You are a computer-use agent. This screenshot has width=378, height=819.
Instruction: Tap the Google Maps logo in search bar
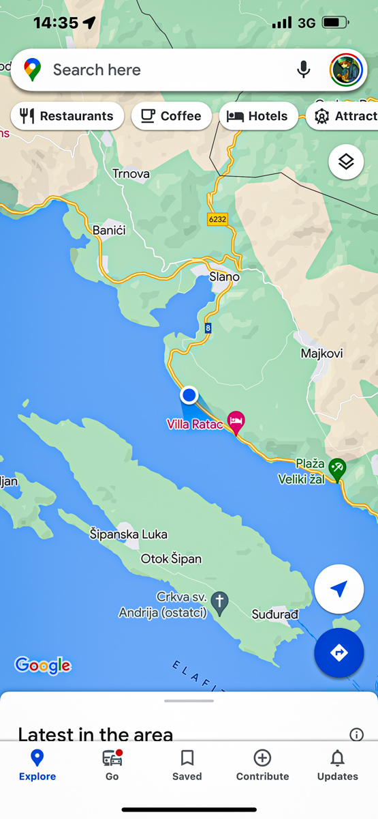[x=32, y=70]
